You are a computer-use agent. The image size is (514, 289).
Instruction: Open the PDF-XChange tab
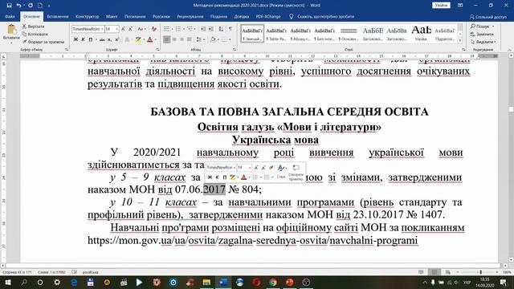pyautogui.click(x=268, y=16)
